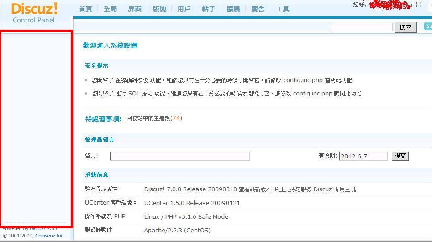Open the 擴展 menu tab
The image size is (432, 242).
[x=233, y=9]
